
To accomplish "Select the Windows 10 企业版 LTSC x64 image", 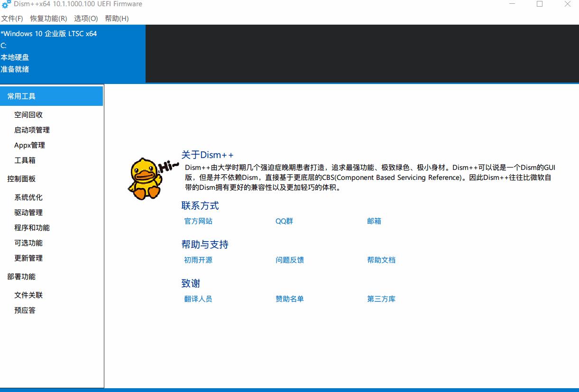I will click(49, 34).
